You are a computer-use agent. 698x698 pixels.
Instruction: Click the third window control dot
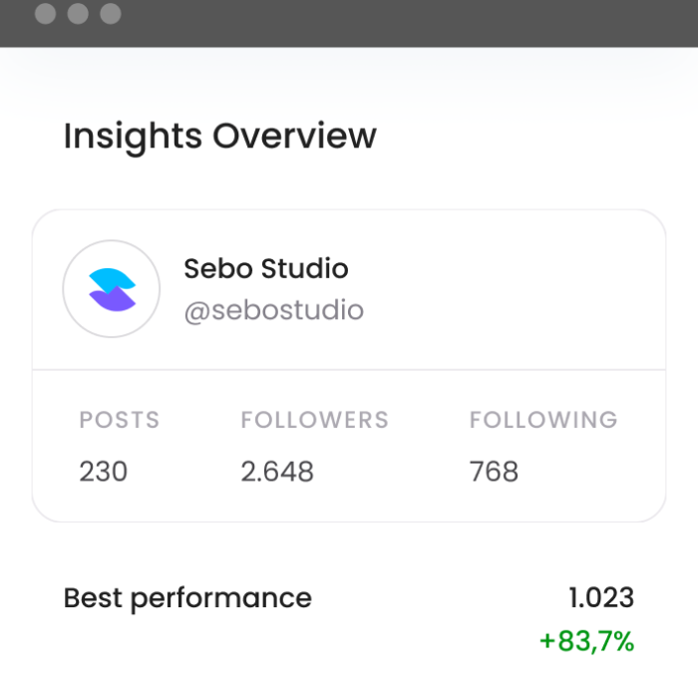point(111,13)
